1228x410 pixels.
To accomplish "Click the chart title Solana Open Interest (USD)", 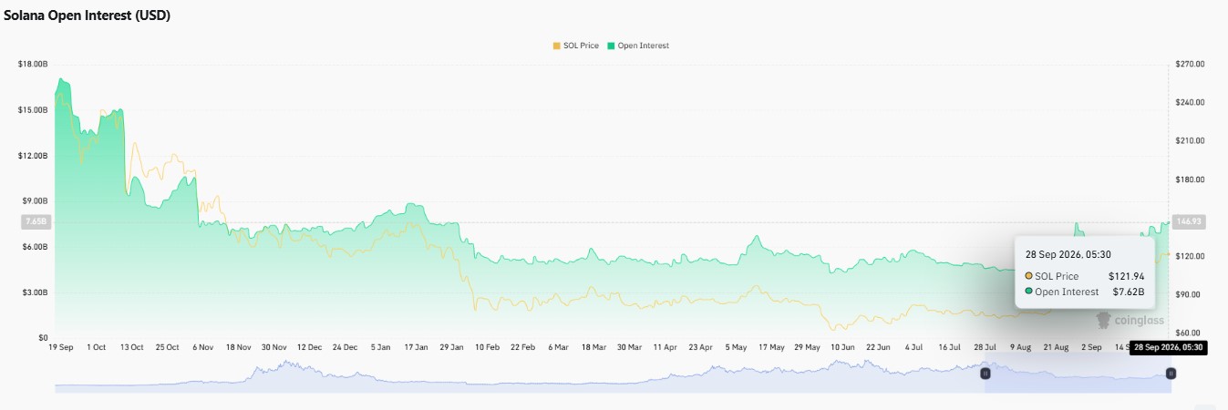I will tap(87, 15).
